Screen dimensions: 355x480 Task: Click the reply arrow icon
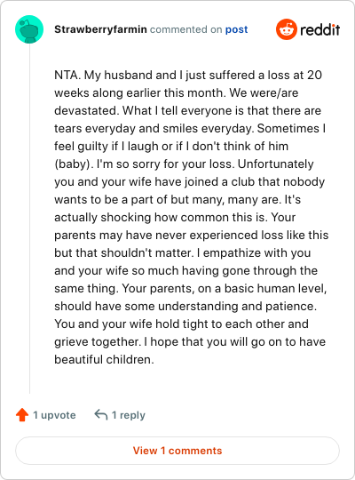(x=101, y=415)
